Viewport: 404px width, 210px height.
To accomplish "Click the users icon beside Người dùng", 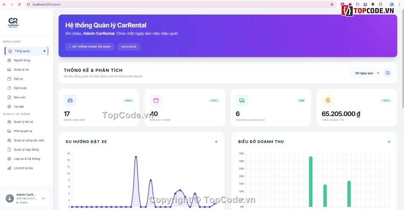I will point(9,60).
